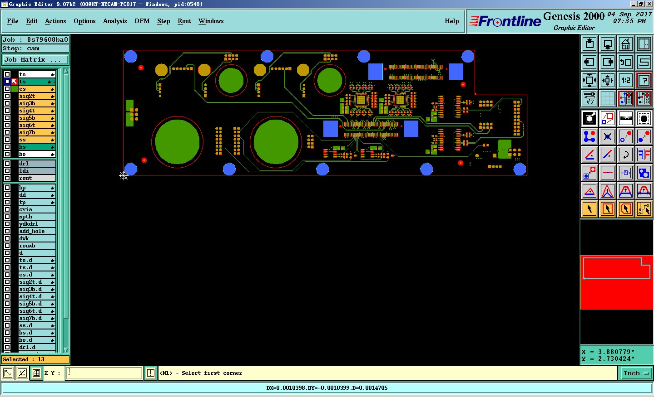Toggle visibility checkbox for layer cs
Image resolution: width=654 pixels, height=397 pixels.
(x=7, y=89)
